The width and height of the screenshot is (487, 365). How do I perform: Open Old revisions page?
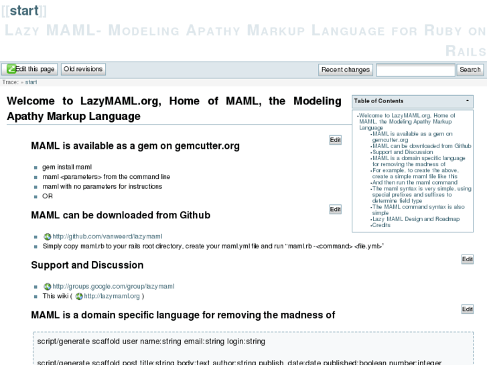(x=83, y=69)
